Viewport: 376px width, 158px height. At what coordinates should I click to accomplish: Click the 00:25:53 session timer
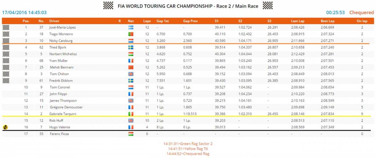335,13
